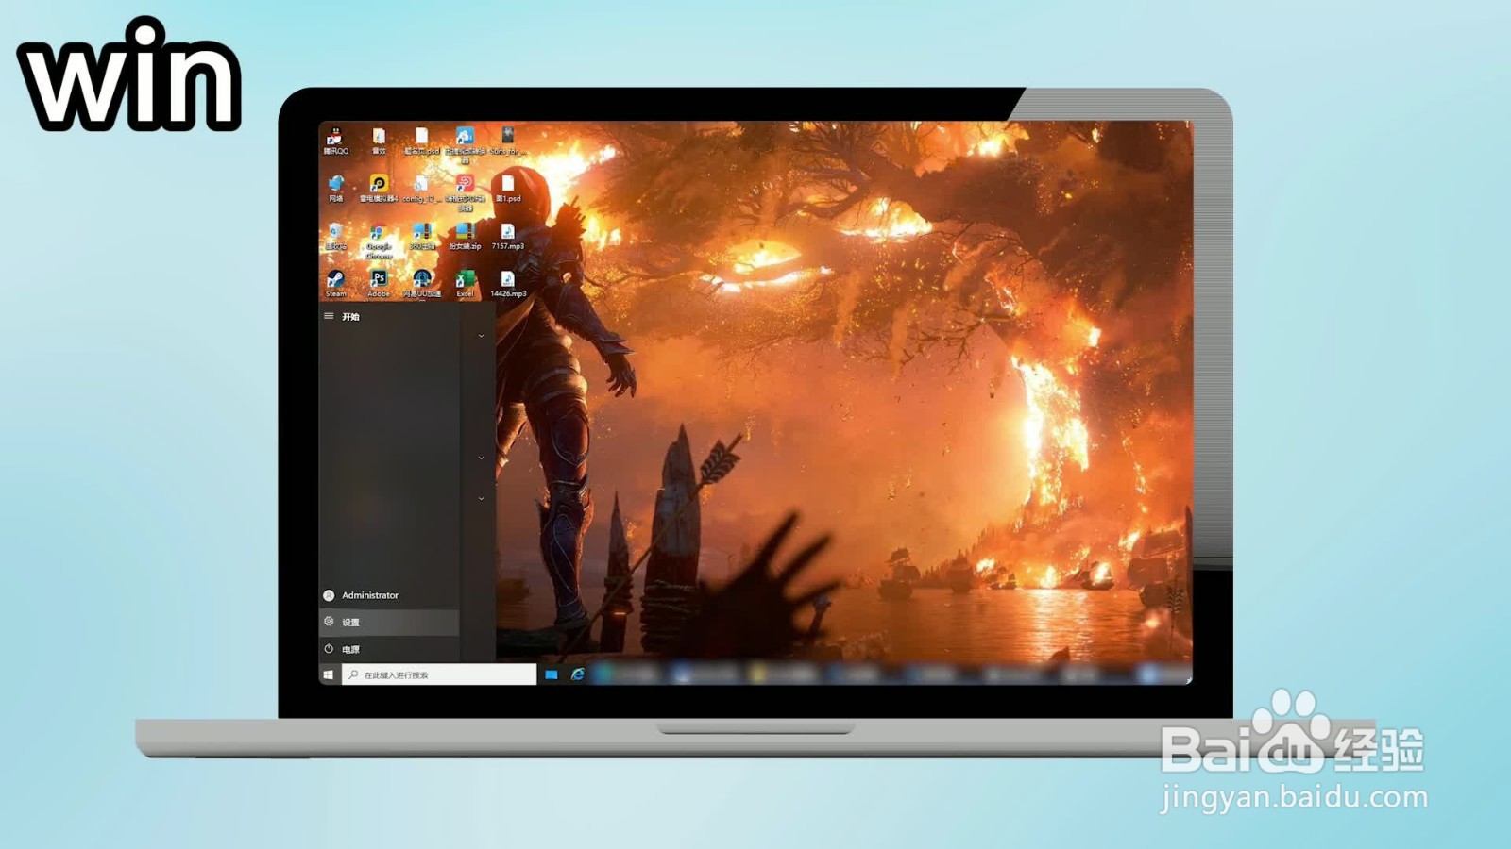Open the Task View taskbar icon
This screenshot has height=849, width=1511.
tap(552, 674)
